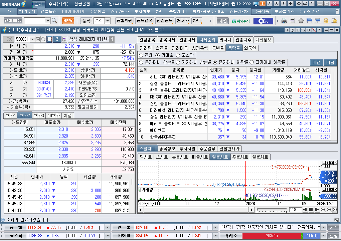
Task: Select the 코스닥 radio button
Action: pyautogui.click(x=178, y=55)
